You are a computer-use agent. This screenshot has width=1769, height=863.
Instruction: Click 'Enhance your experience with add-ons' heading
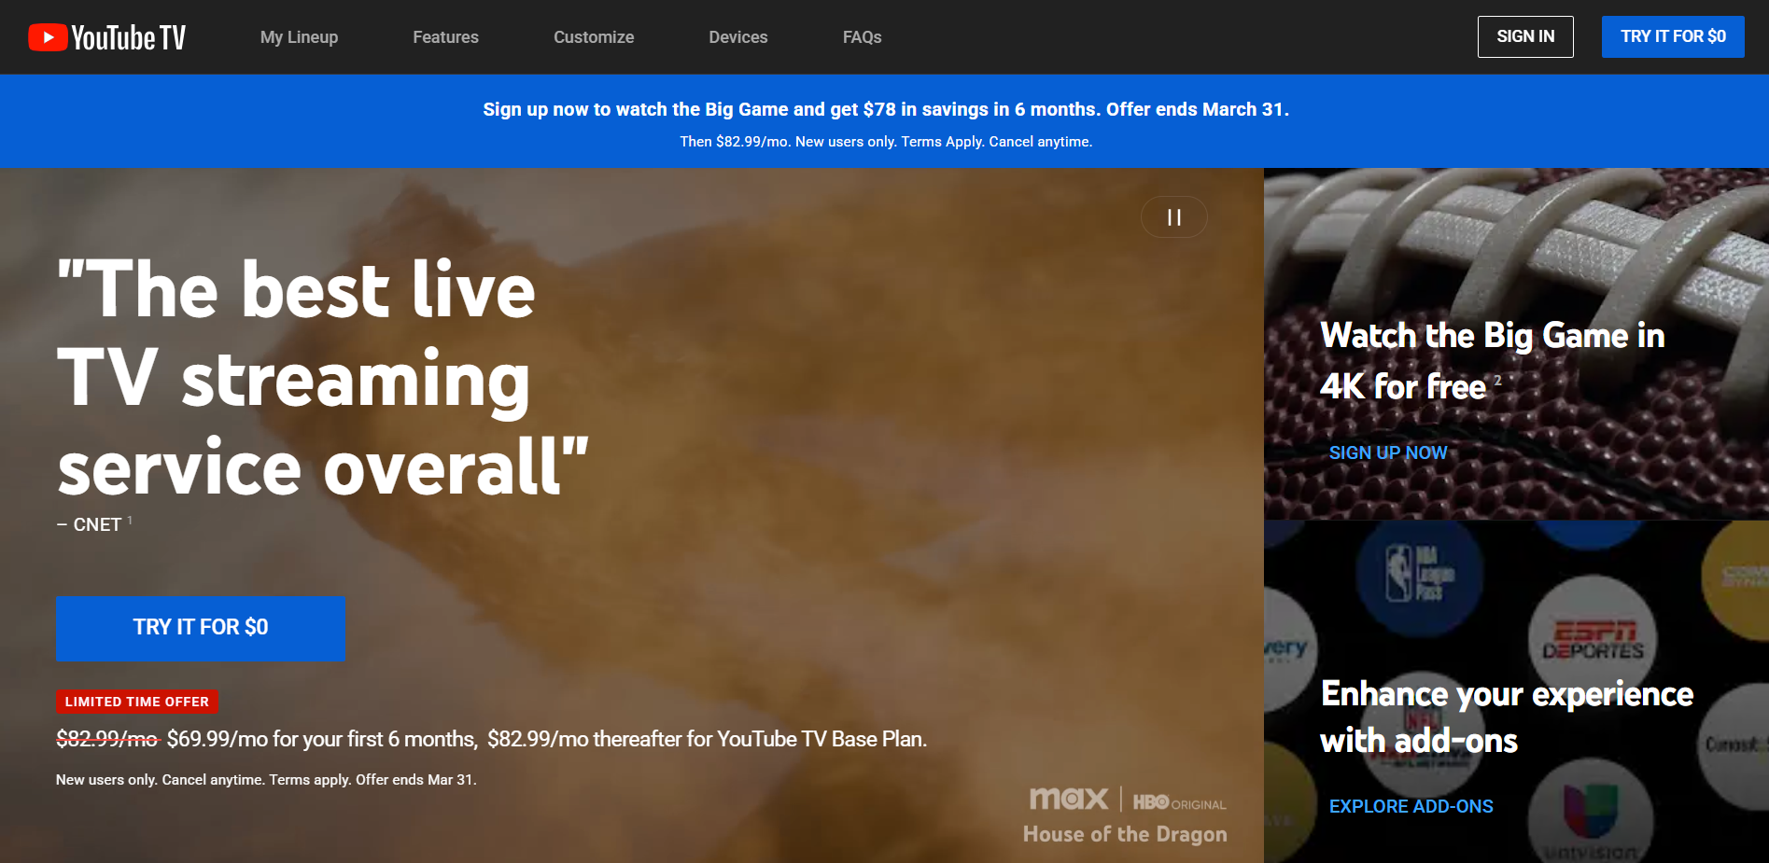(1506, 717)
